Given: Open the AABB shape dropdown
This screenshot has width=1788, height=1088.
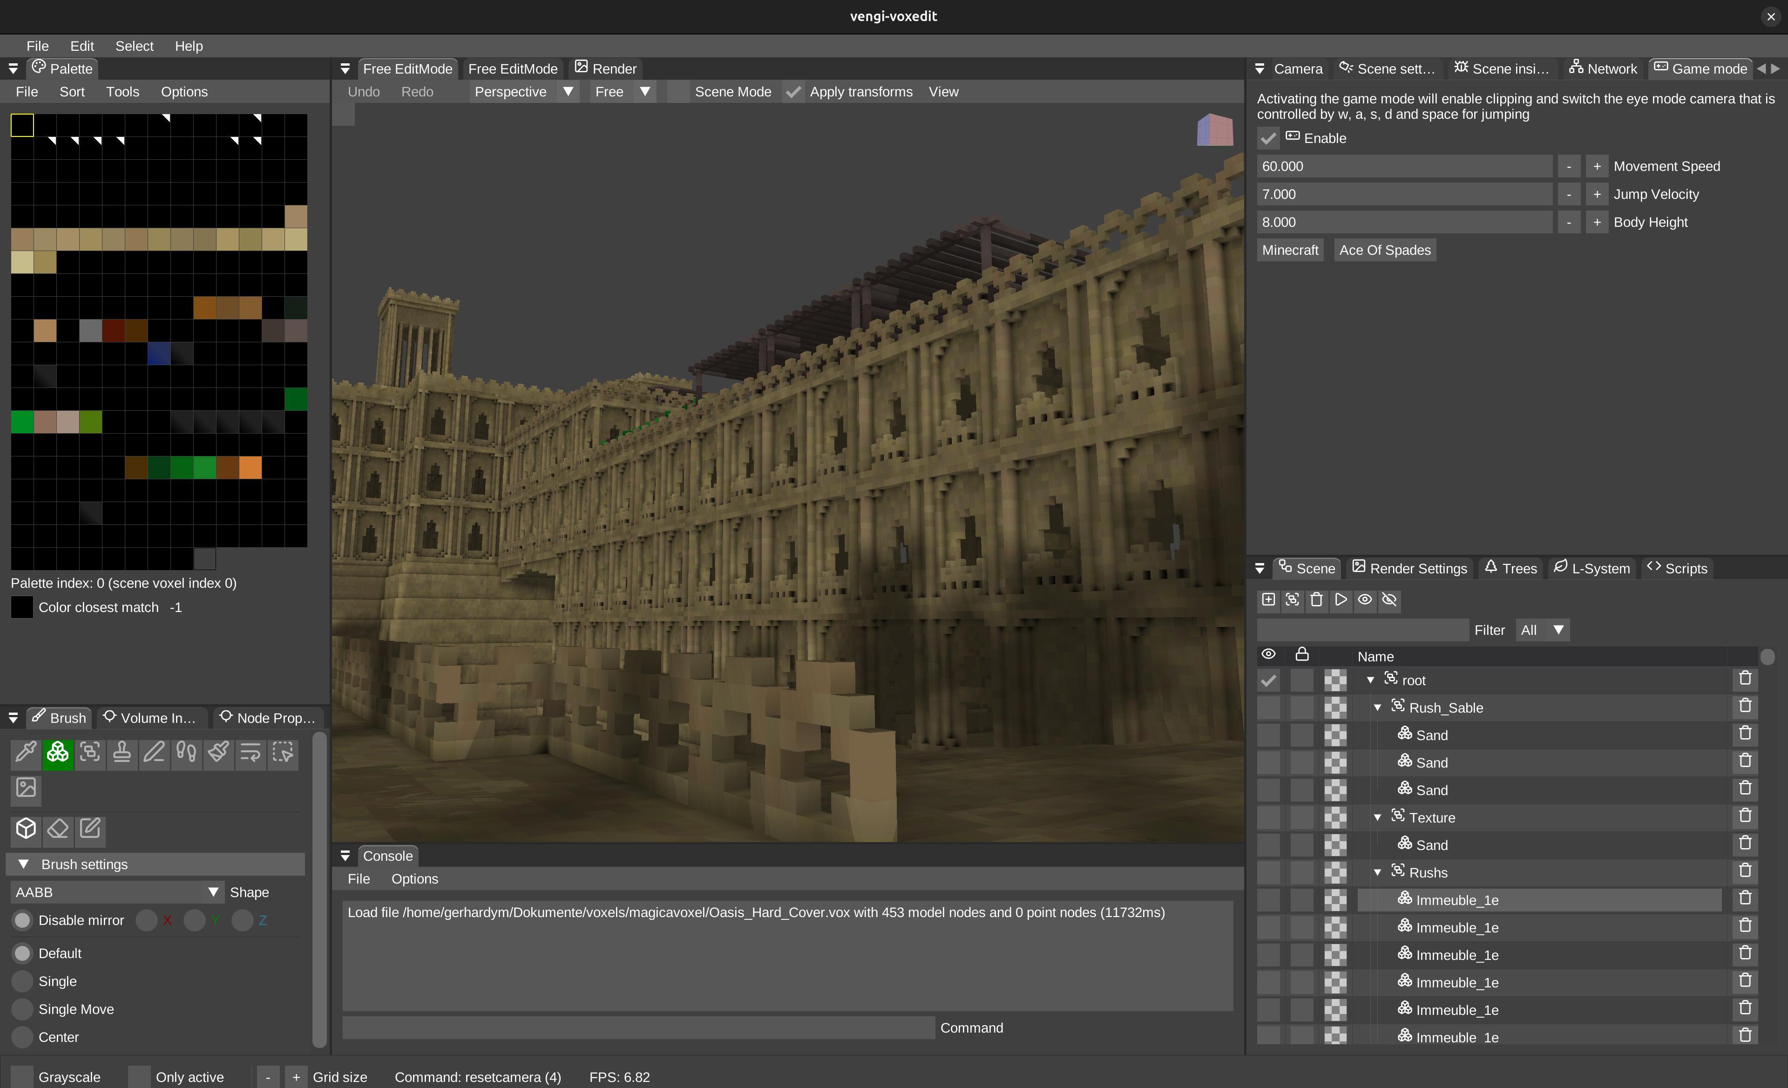Looking at the screenshot, I should pyautogui.click(x=117, y=892).
